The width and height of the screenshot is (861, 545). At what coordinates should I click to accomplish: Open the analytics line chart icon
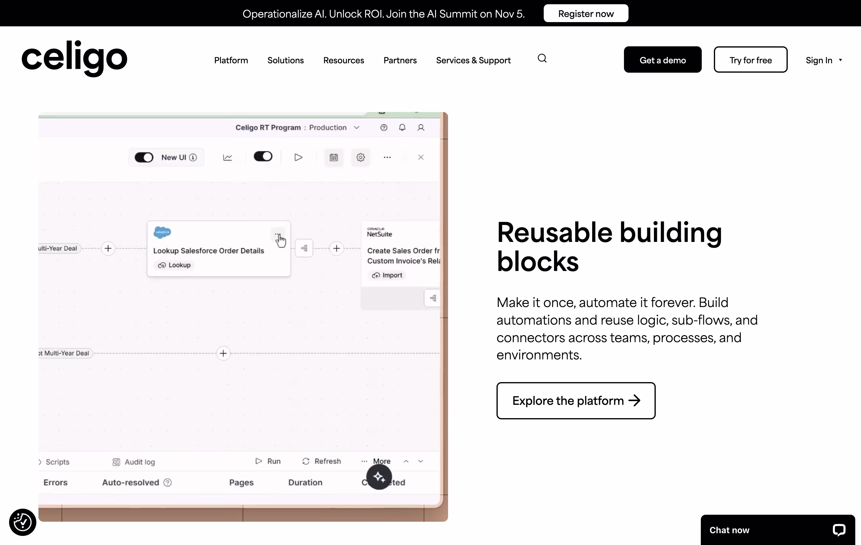coord(227,157)
